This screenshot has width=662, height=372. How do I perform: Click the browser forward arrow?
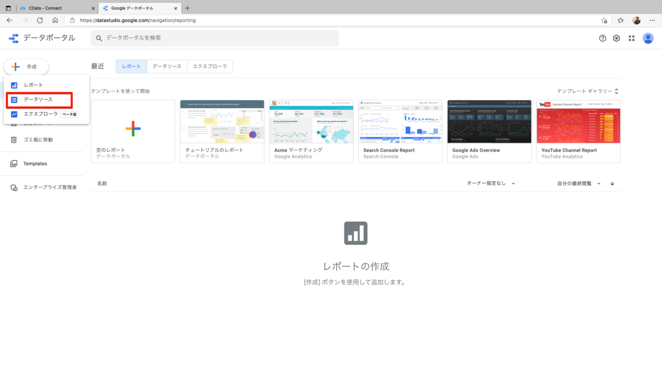coord(25,20)
